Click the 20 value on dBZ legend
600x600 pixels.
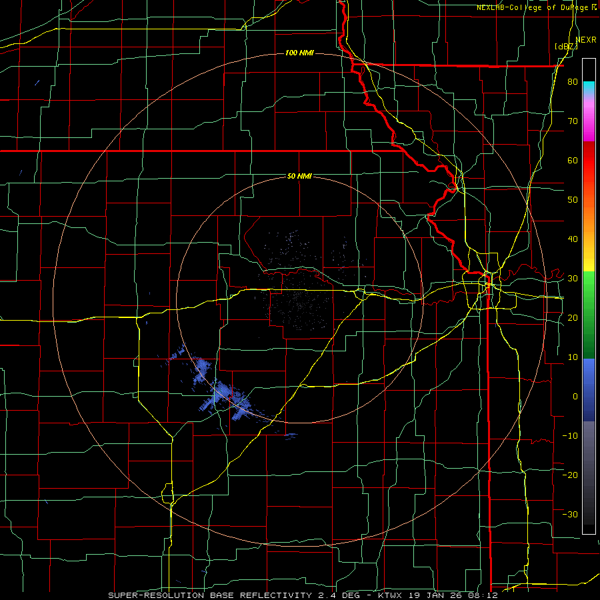click(573, 317)
